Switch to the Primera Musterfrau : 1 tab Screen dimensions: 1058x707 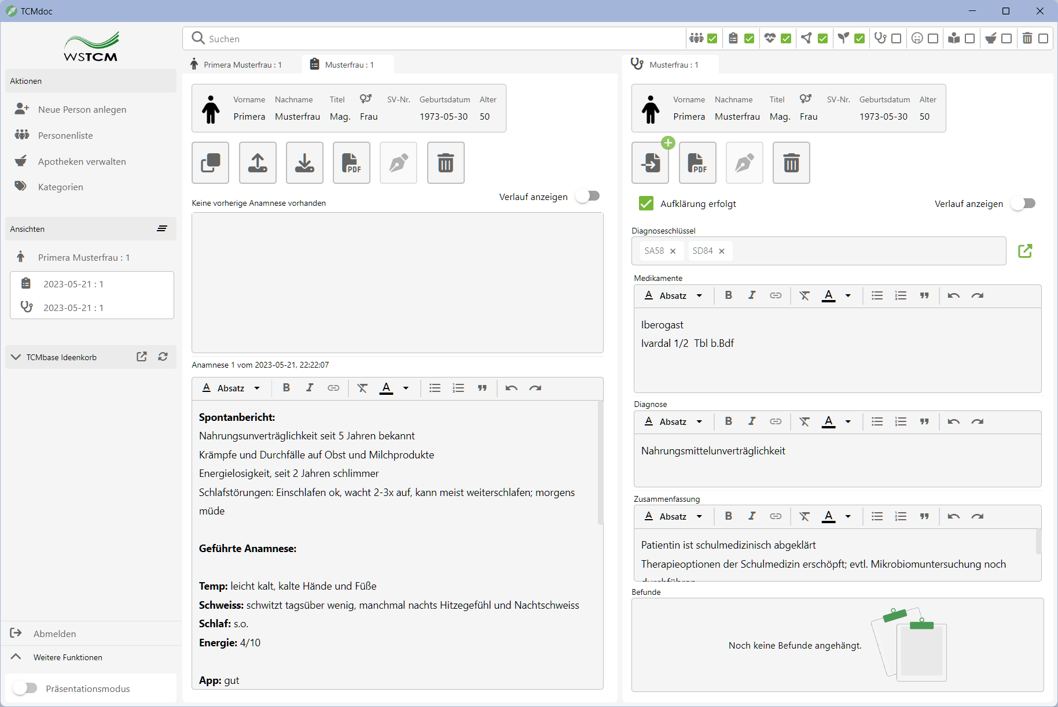pyautogui.click(x=242, y=65)
